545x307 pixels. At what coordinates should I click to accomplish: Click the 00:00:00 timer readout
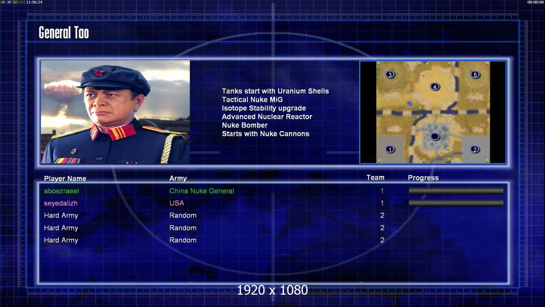[536, 2]
